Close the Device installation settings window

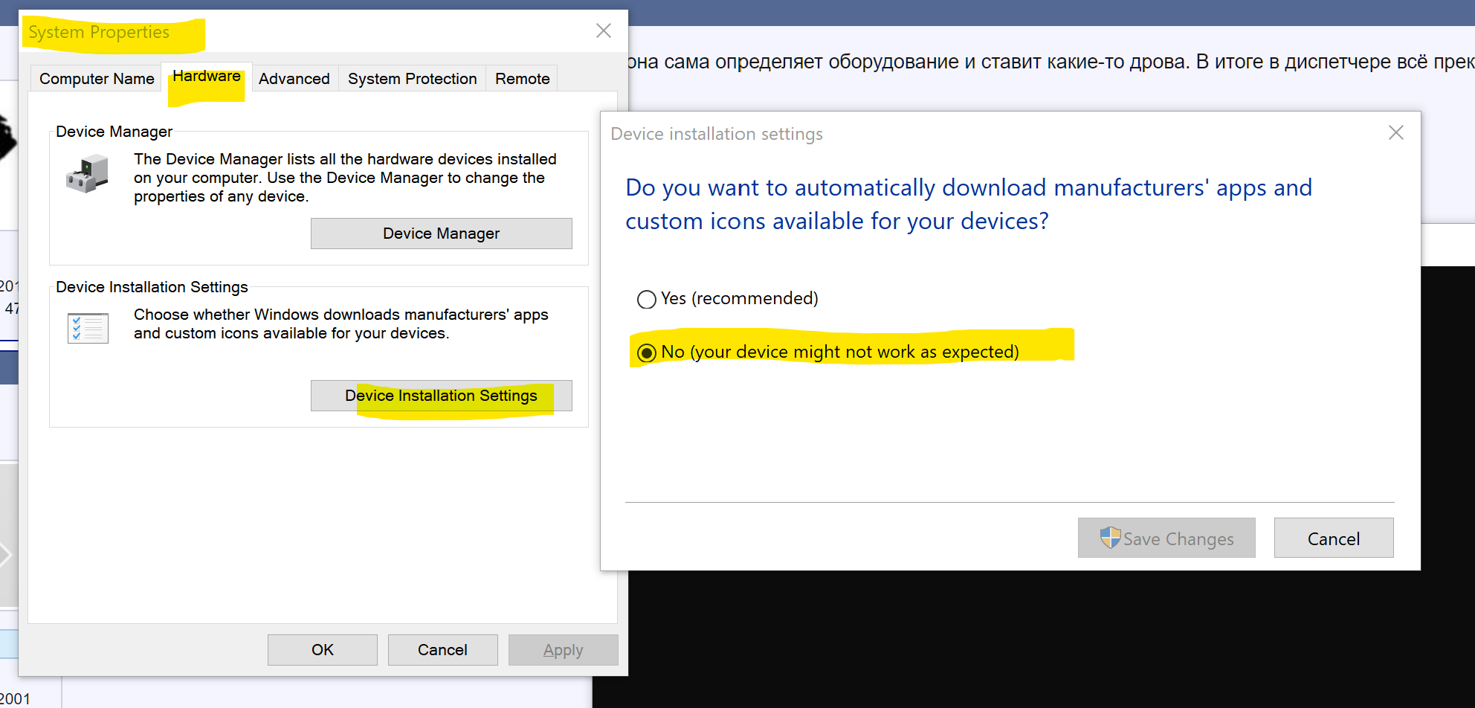1395,133
